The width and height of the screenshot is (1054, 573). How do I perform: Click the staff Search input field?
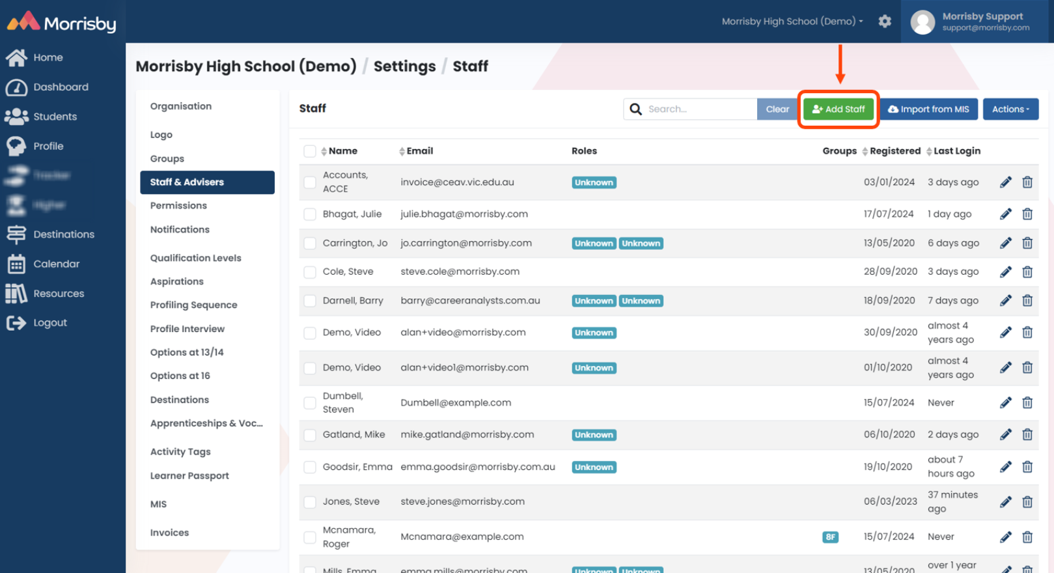pos(700,109)
